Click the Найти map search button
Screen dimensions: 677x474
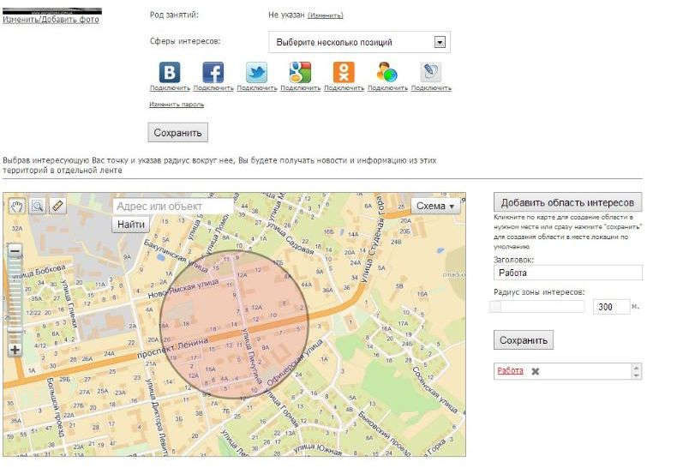click(131, 225)
